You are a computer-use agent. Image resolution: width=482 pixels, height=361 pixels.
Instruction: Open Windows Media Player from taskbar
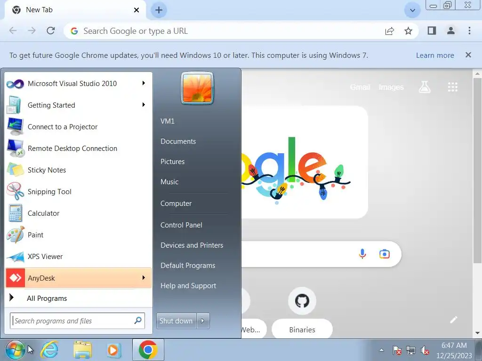click(113, 350)
